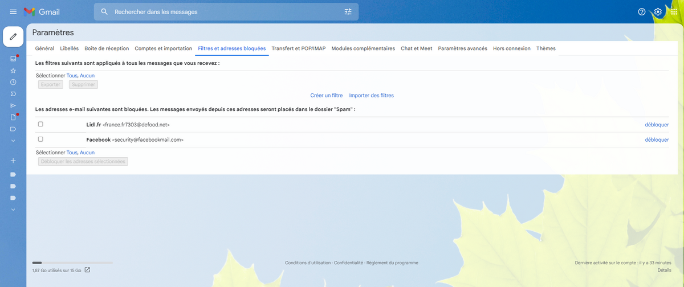
Task: Click the Lidl.fr blocked address text
Action: click(x=128, y=124)
